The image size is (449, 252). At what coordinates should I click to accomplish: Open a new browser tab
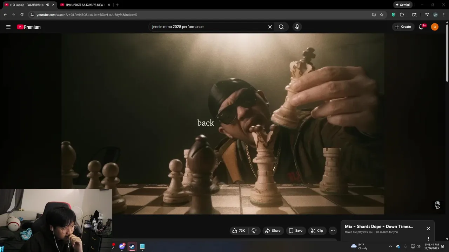tap(117, 5)
